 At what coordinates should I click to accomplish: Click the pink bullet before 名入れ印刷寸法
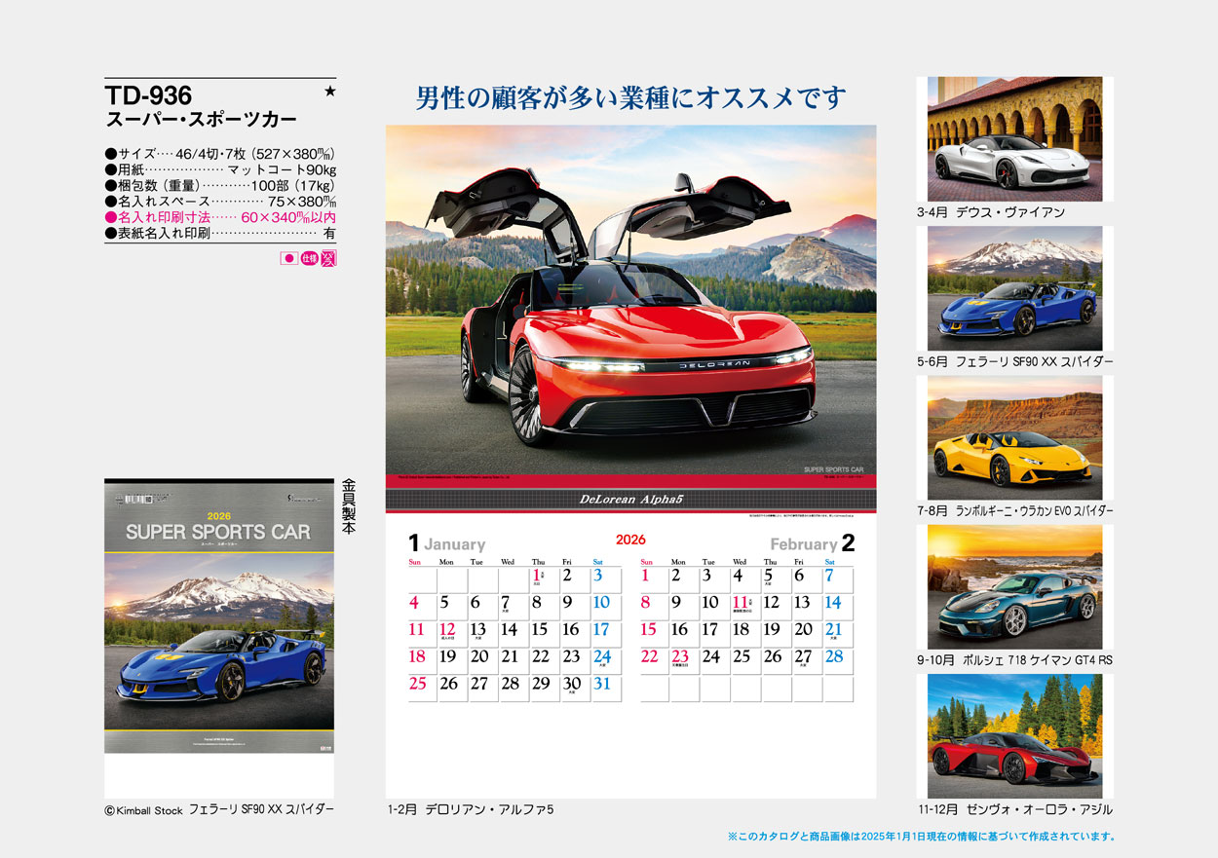(x=109, y=217)
